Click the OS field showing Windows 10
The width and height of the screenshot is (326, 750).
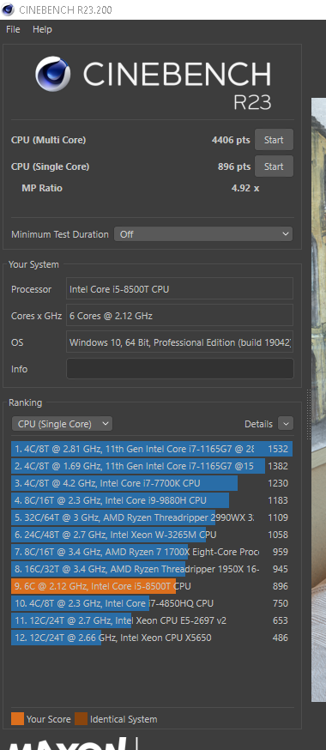180,342
